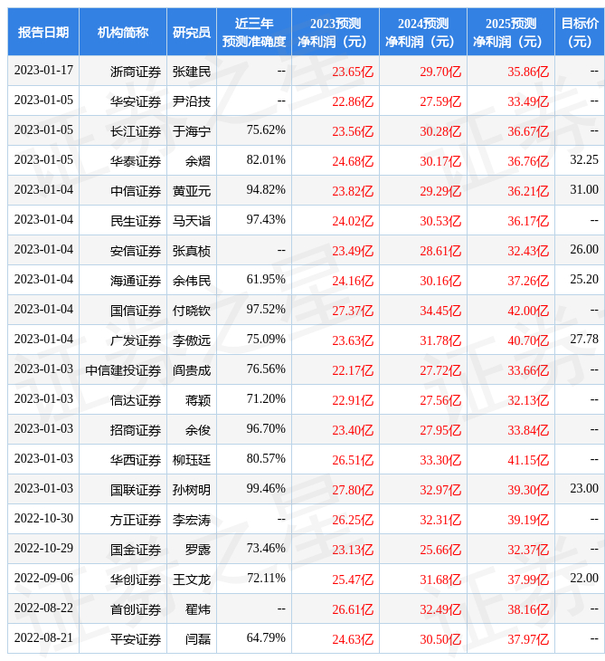Click 2024 profit forecast 34.45亿
The height and width of the screenshot is (661, 605).
coord(440,311)
